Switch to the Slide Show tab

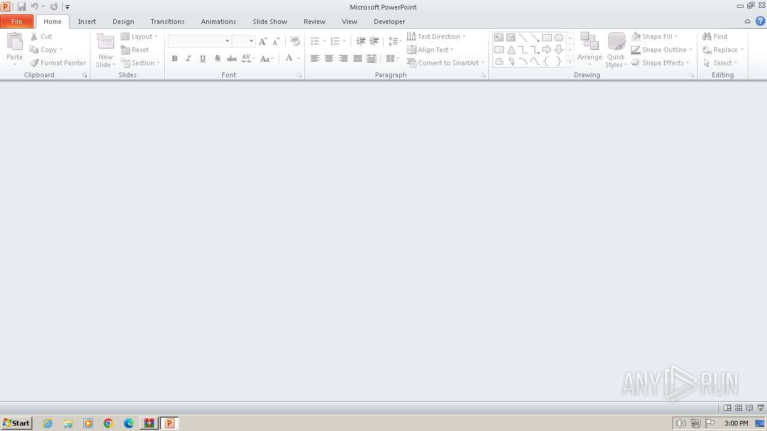(270, 22)
